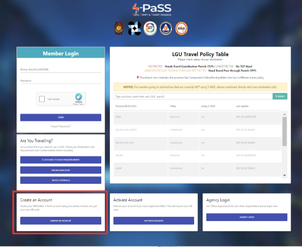The image size is (302, 247).
Task: Click the Phone number input field
Action: 61,70
